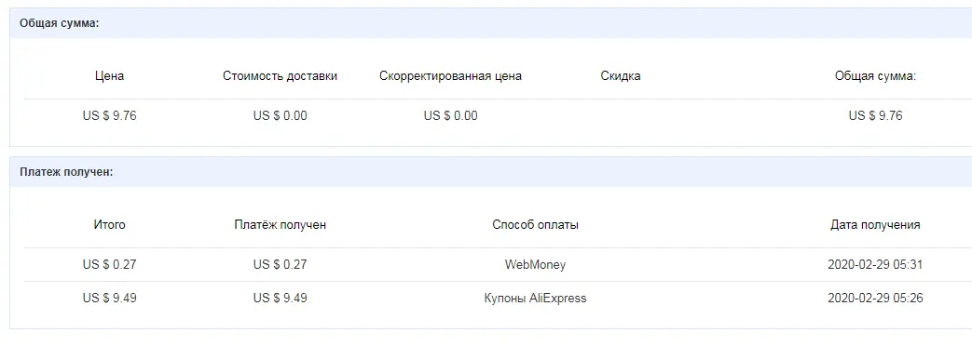
Task: Click the WebMoney payment method entry
Action: pos(536,265)
